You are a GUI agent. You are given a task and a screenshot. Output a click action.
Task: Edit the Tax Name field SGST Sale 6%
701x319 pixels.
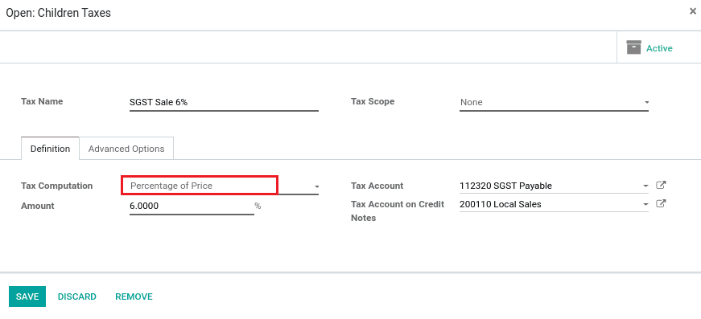click(x=224, y=102)
